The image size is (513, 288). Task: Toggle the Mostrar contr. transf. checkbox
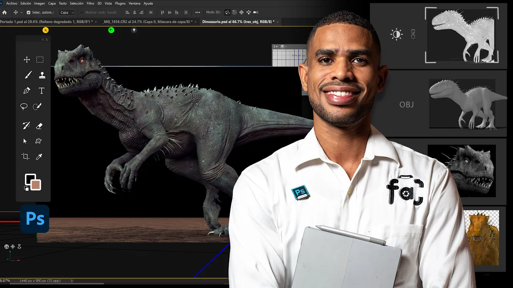pyautogui.click(x=81, y=12)
